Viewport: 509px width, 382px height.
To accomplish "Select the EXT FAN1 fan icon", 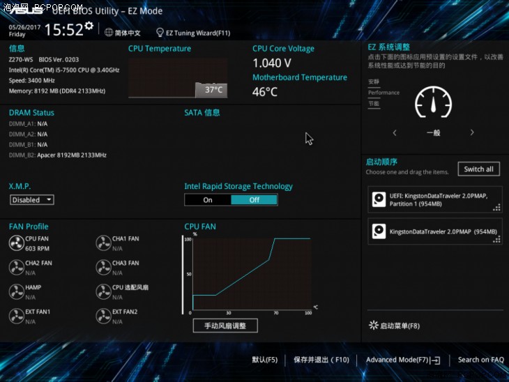I will pos(16,316).
